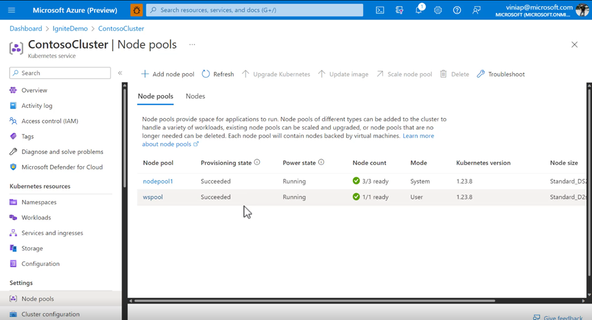Click Power state info icon
592x320 pixels.
click(x=321, y=162)
